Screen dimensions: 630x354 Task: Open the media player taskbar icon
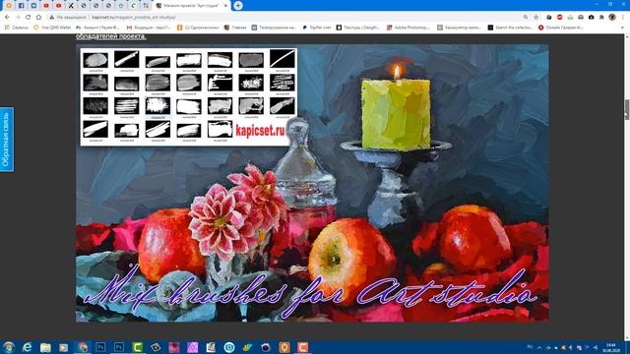coord(63,347)
